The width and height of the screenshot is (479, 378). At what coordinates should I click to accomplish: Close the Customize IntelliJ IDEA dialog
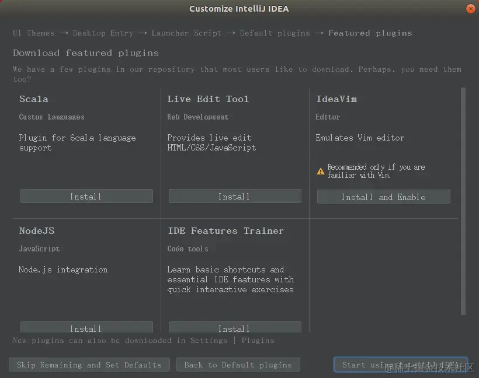tap(470, 9)
